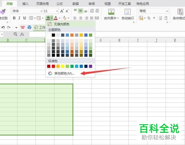Image resolution: width=185 pixels, height=145 pixels.
Task: Click decrease indent icon
Action: (x=92, y=11)
